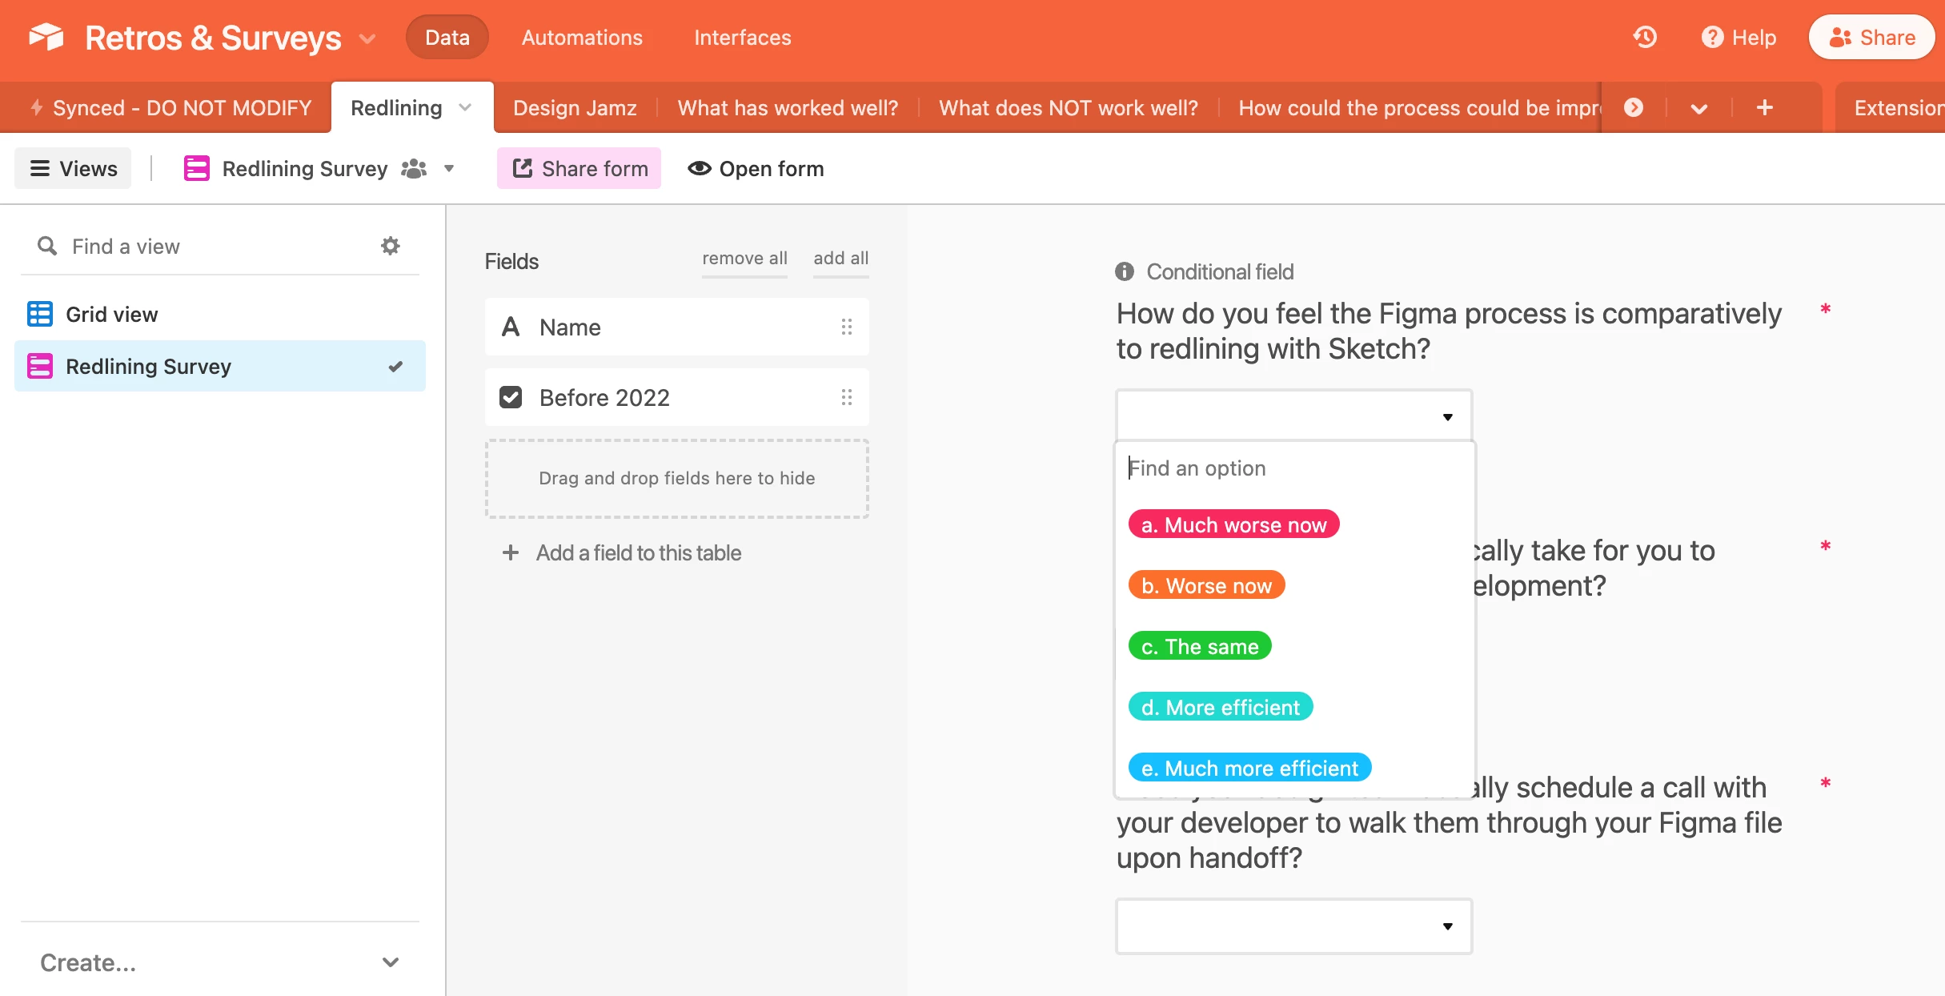Screen dimensions: 1945x996
Task: Switch to the Design Jamz table tab
Action: pyautogui.click(x=575, y=108)
